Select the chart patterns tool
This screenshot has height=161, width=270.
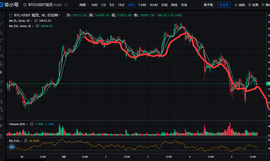point(1,56)
